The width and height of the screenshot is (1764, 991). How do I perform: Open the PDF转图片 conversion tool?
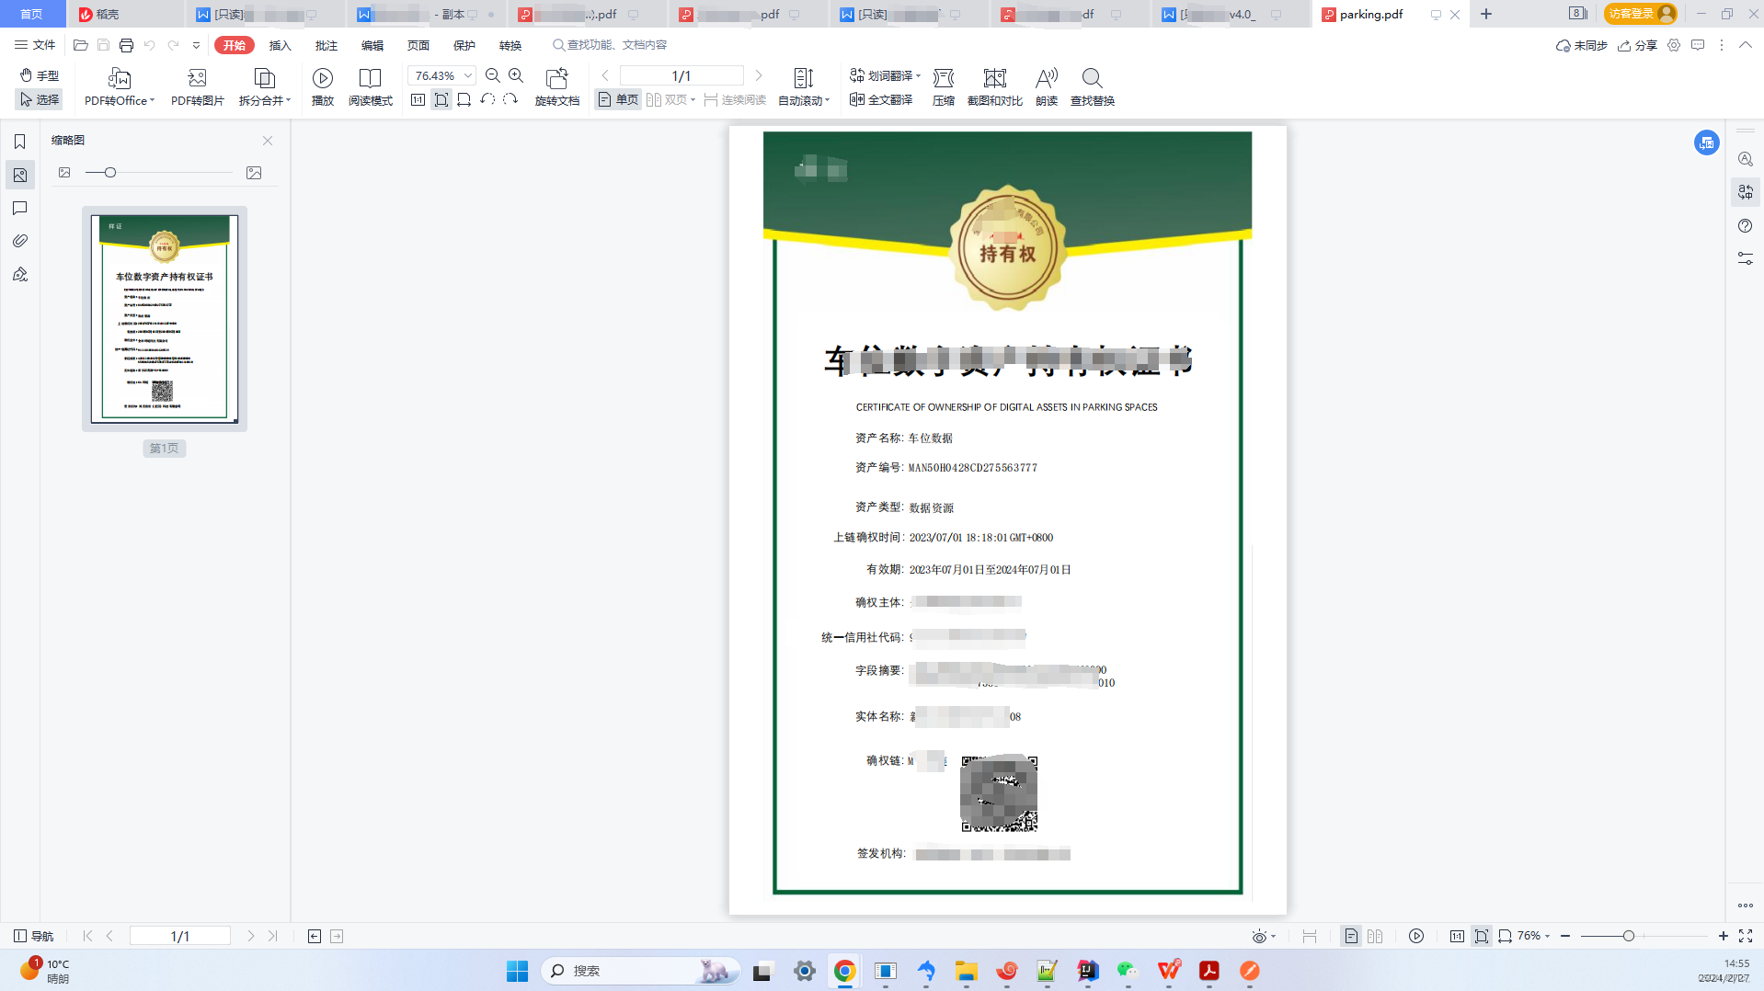(x=196, y=85)
